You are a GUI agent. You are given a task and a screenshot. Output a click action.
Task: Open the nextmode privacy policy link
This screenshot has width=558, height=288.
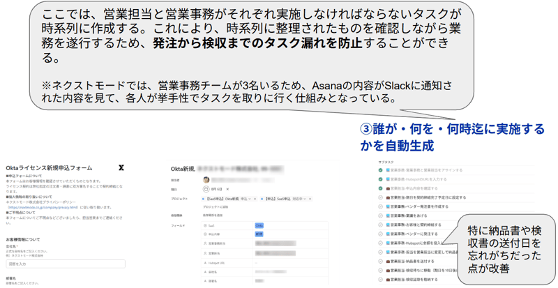(x=43, y=207)
